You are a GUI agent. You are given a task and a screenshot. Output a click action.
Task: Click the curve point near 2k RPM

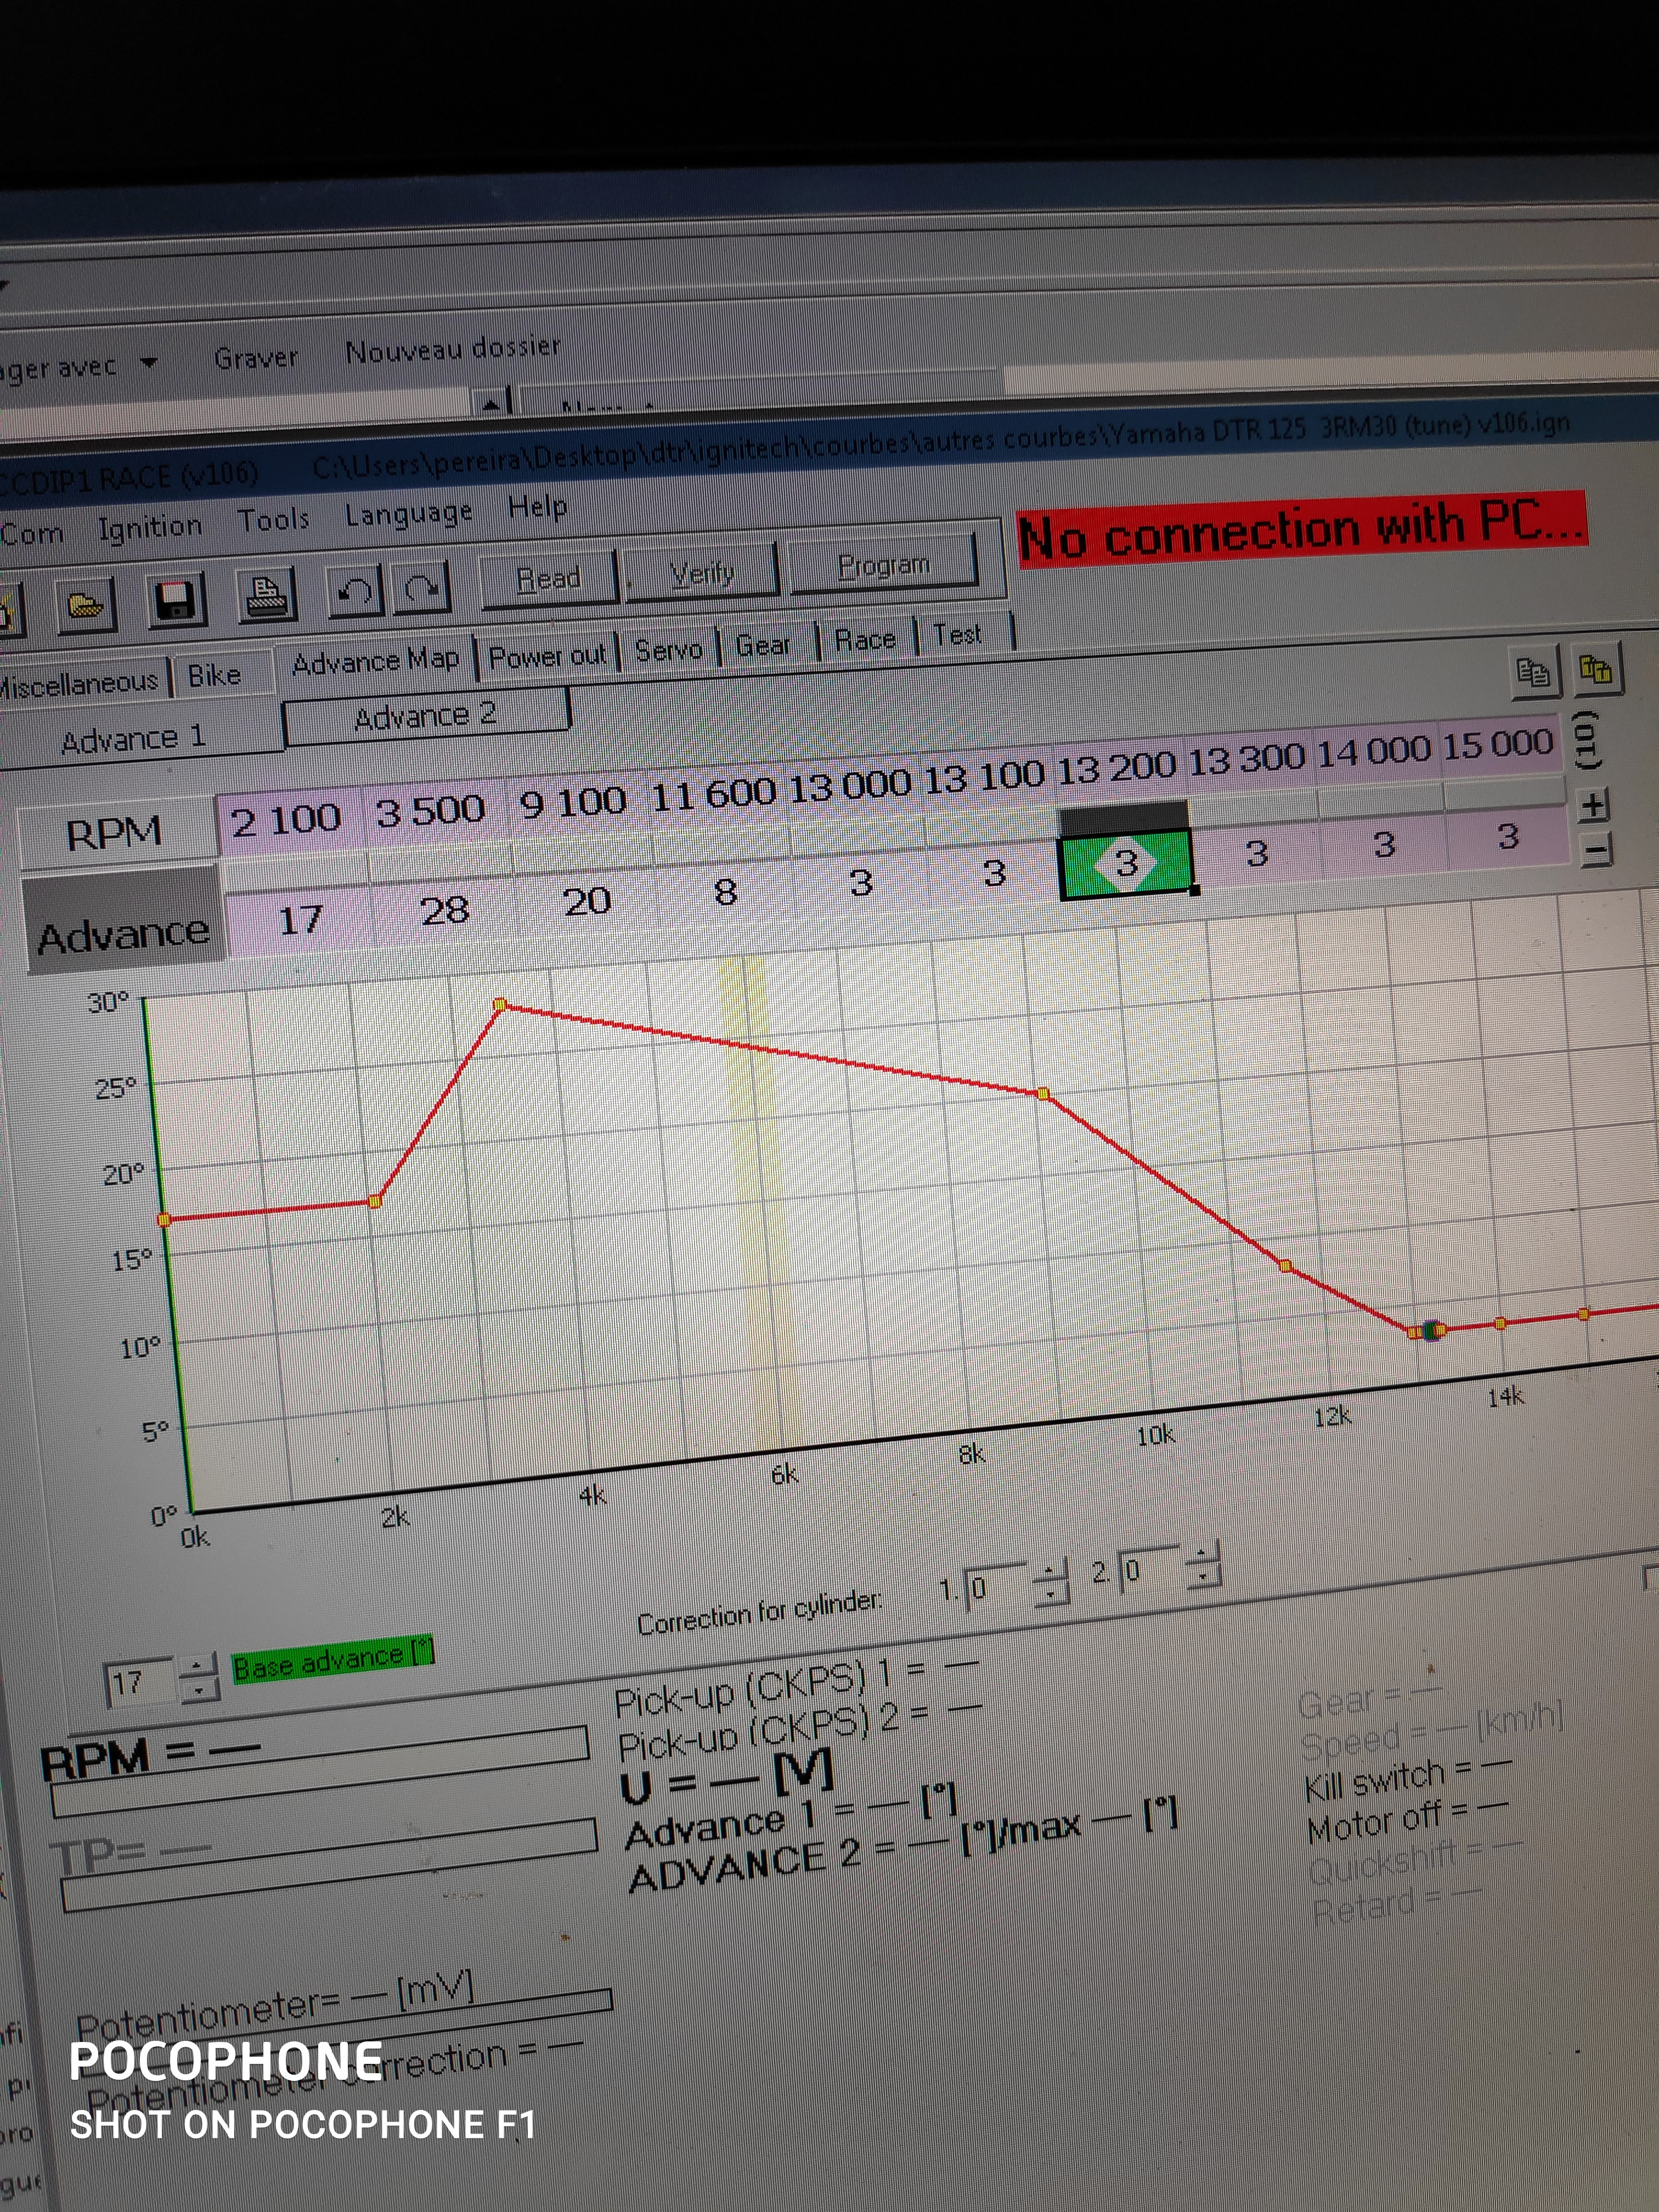point(375,1201)
